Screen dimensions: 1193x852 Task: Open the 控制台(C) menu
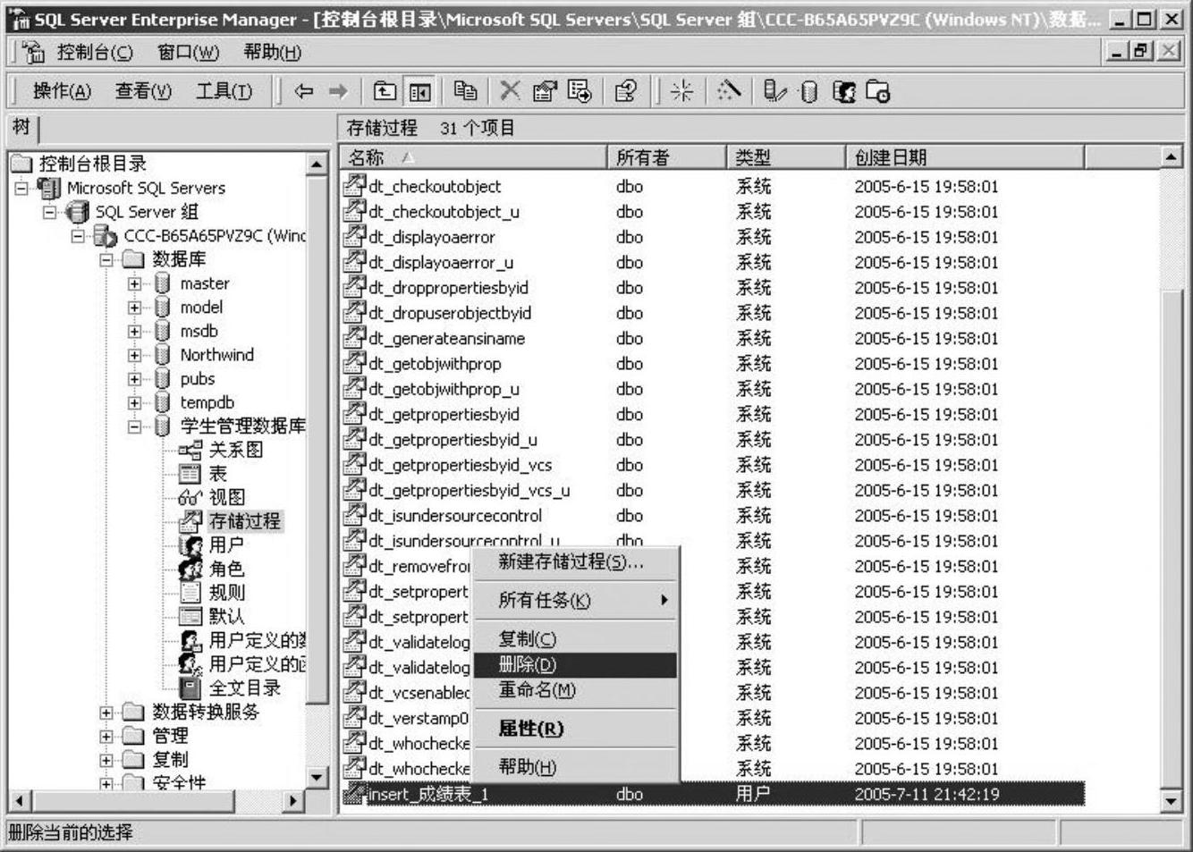[x=94, y=53]
